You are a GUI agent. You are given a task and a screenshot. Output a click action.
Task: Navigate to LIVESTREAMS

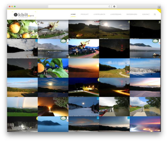click(x=116, y=14)
